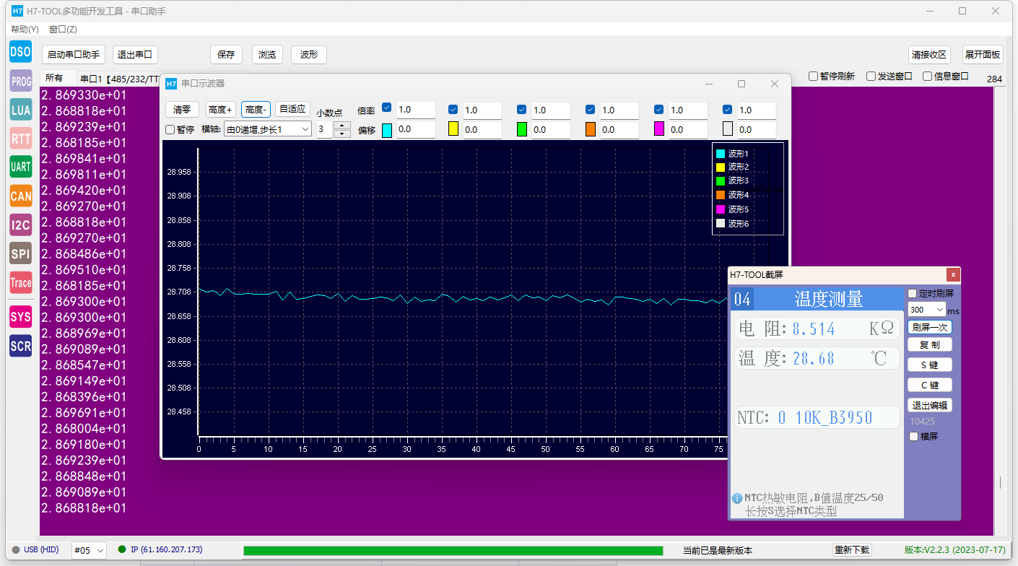Switch to the 所有 tab

tap(54, 78)
